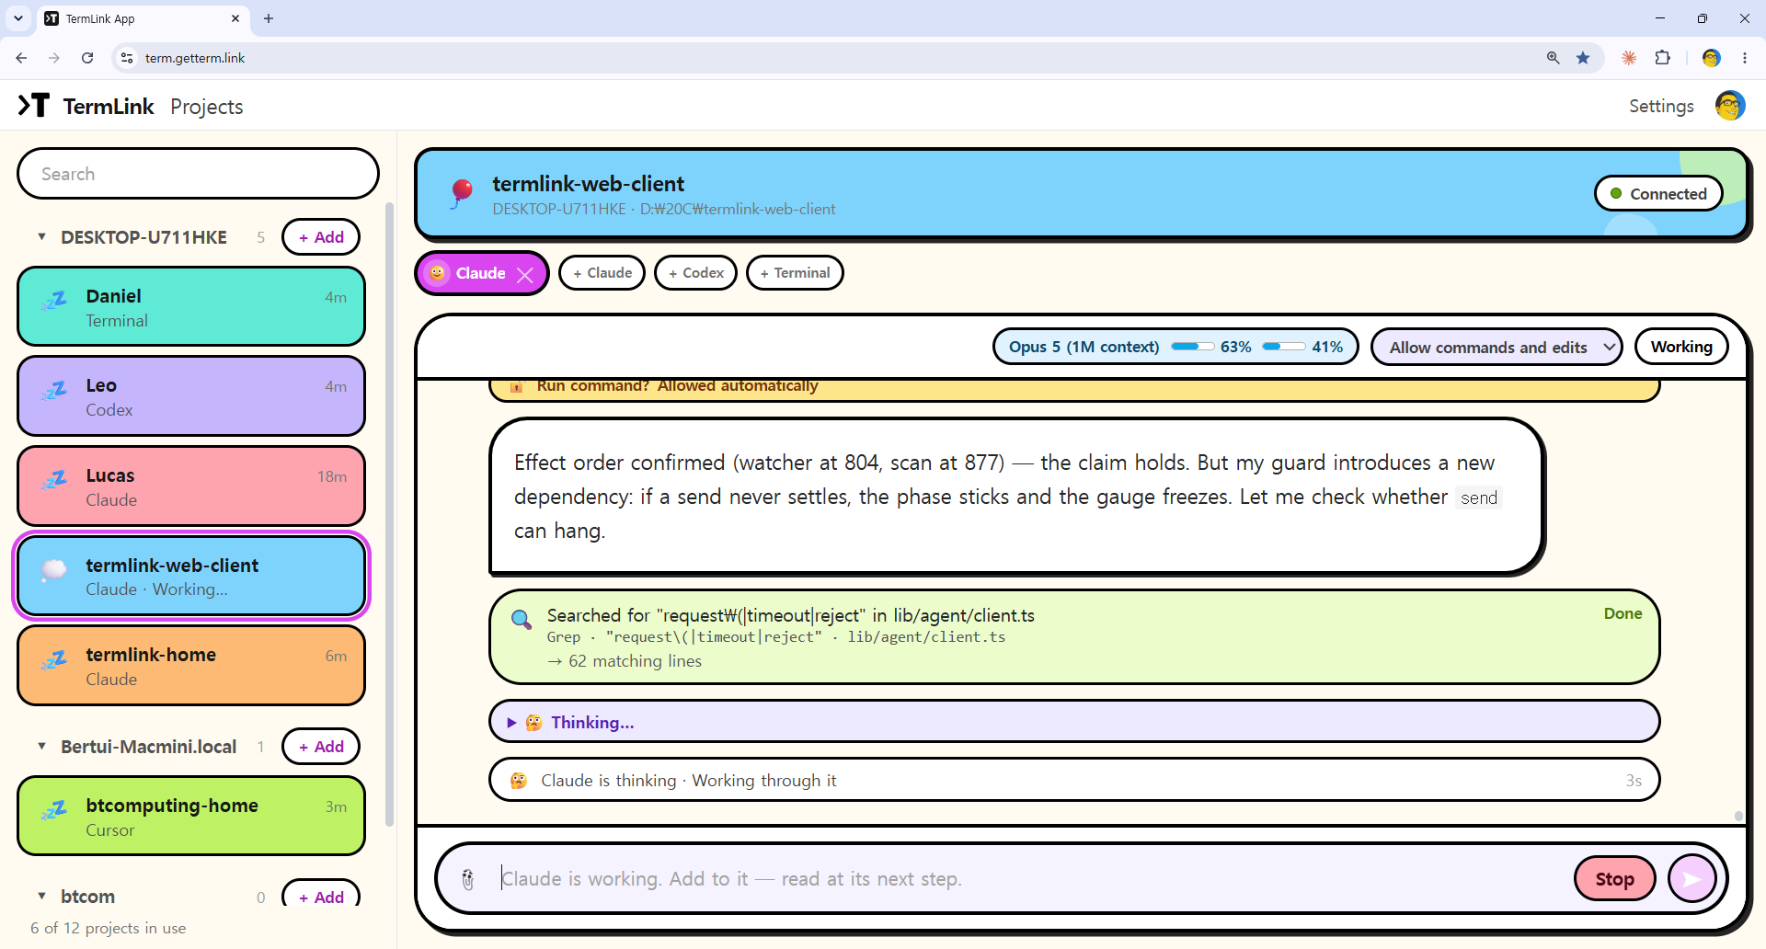Switch to the active Claude session tab
The width and height of the screenshot is (1766, 949).
click(481, 273)
